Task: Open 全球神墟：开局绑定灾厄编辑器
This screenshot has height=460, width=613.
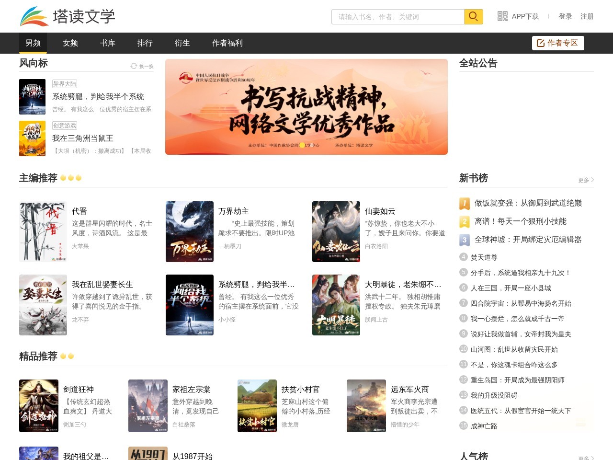Action: pyautogui.click(x=528, y=240)
